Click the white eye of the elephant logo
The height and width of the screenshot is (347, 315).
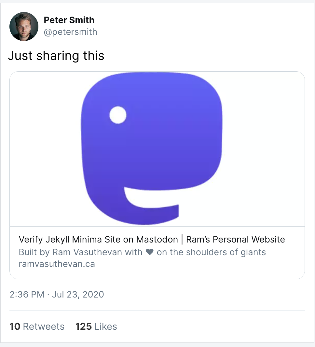pyautogui.click(x=118, y=115)
